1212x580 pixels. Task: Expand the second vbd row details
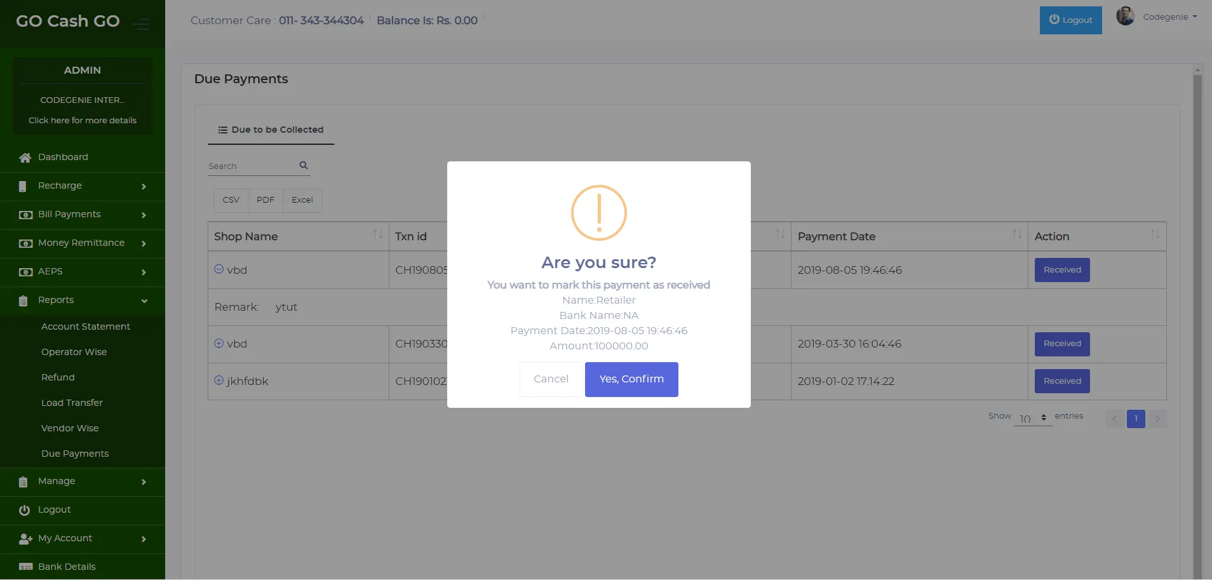(219, 343)
